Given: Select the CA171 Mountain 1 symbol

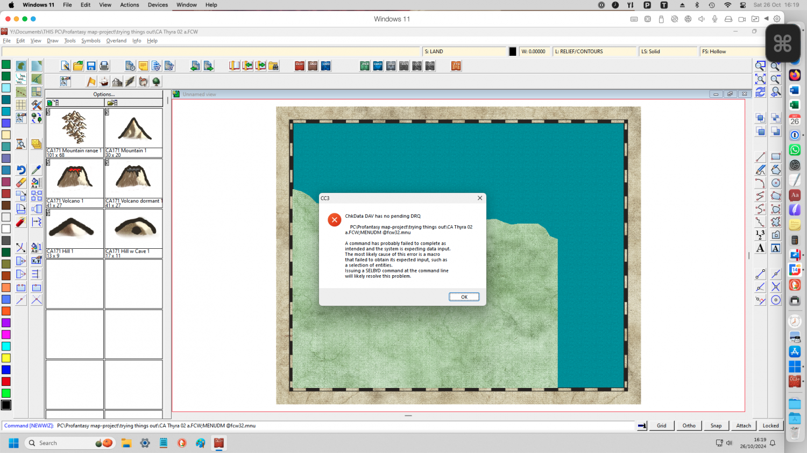Looking at the screenshot, I should (133, 133).
